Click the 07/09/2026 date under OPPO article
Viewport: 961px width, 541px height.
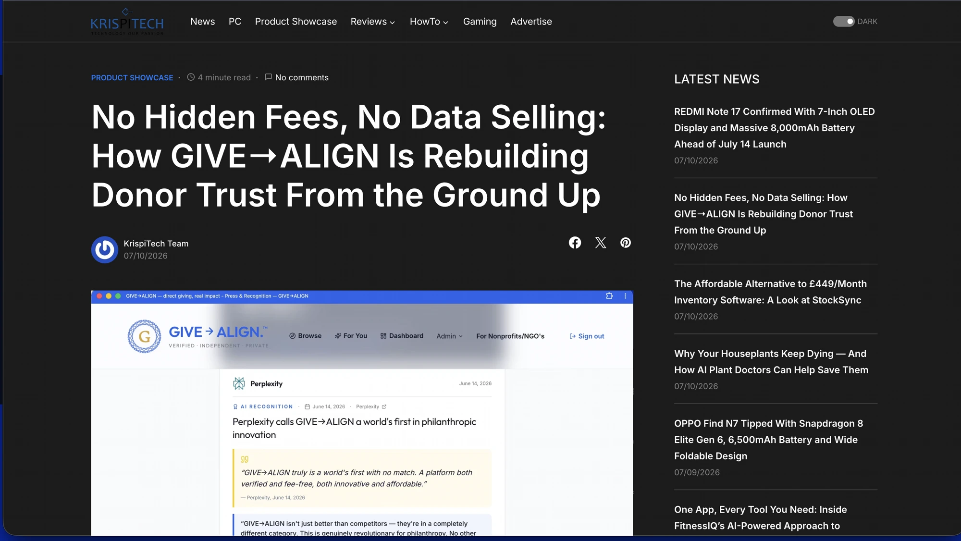pyautogui.click(x=697, y=472)
